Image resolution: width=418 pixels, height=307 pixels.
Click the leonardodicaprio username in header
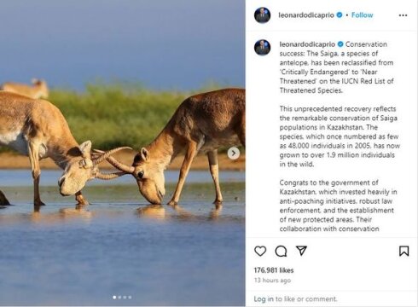(x=306, y=15)
